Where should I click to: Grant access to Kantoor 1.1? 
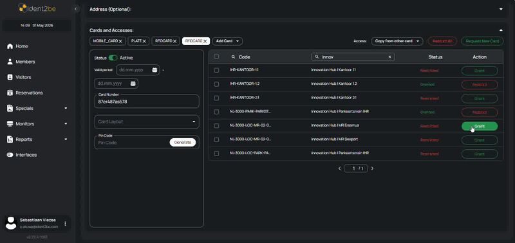pos(480,71)
